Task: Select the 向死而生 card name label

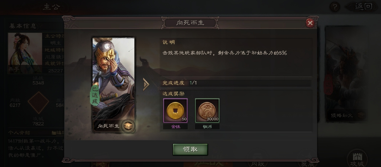Action: (109, 126)
